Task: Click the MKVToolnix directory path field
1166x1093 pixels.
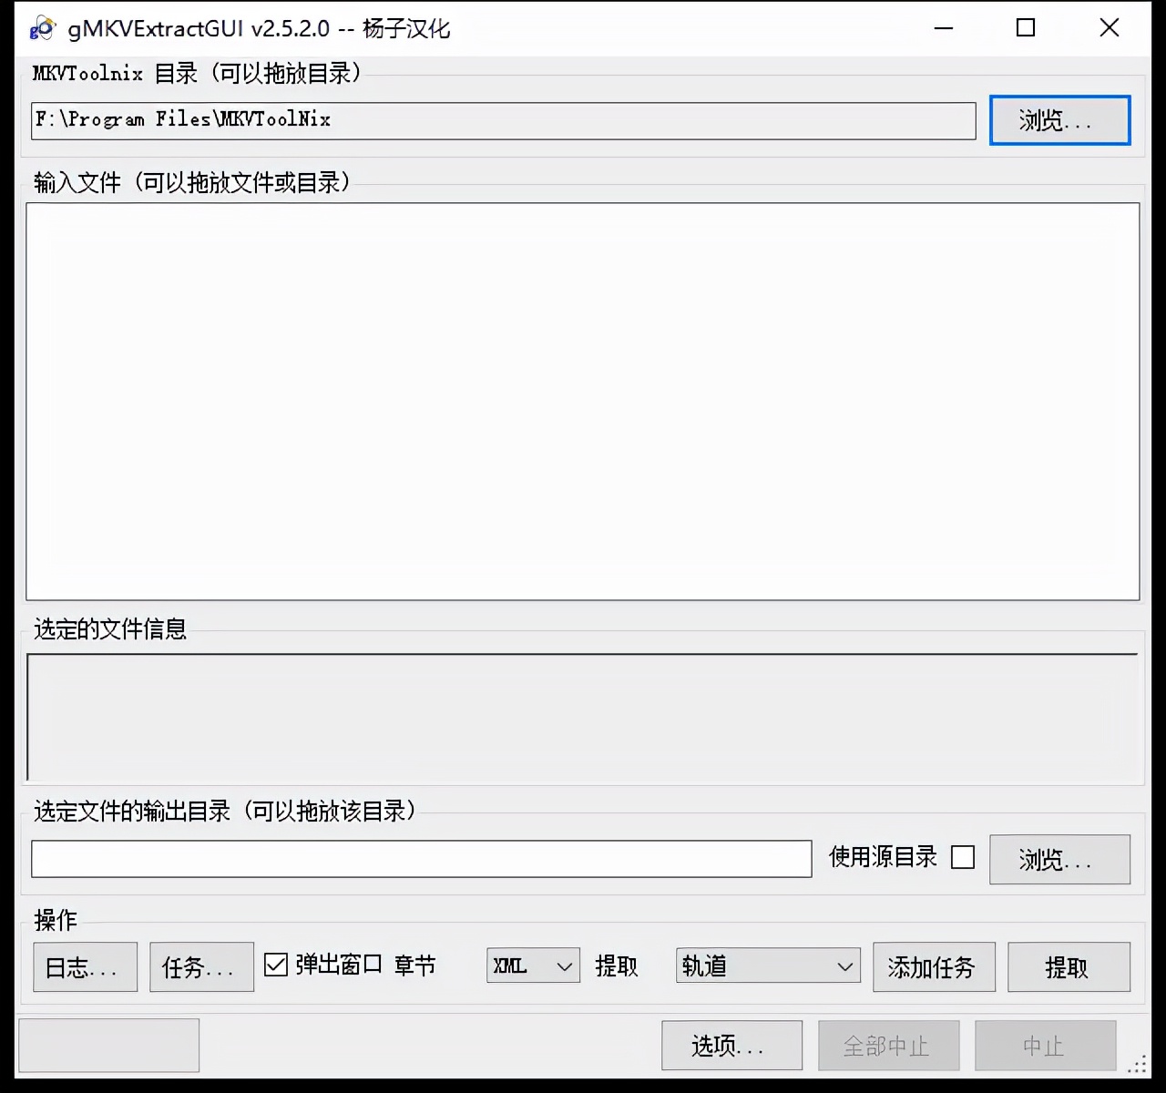Action: click(x=503, y=120)
